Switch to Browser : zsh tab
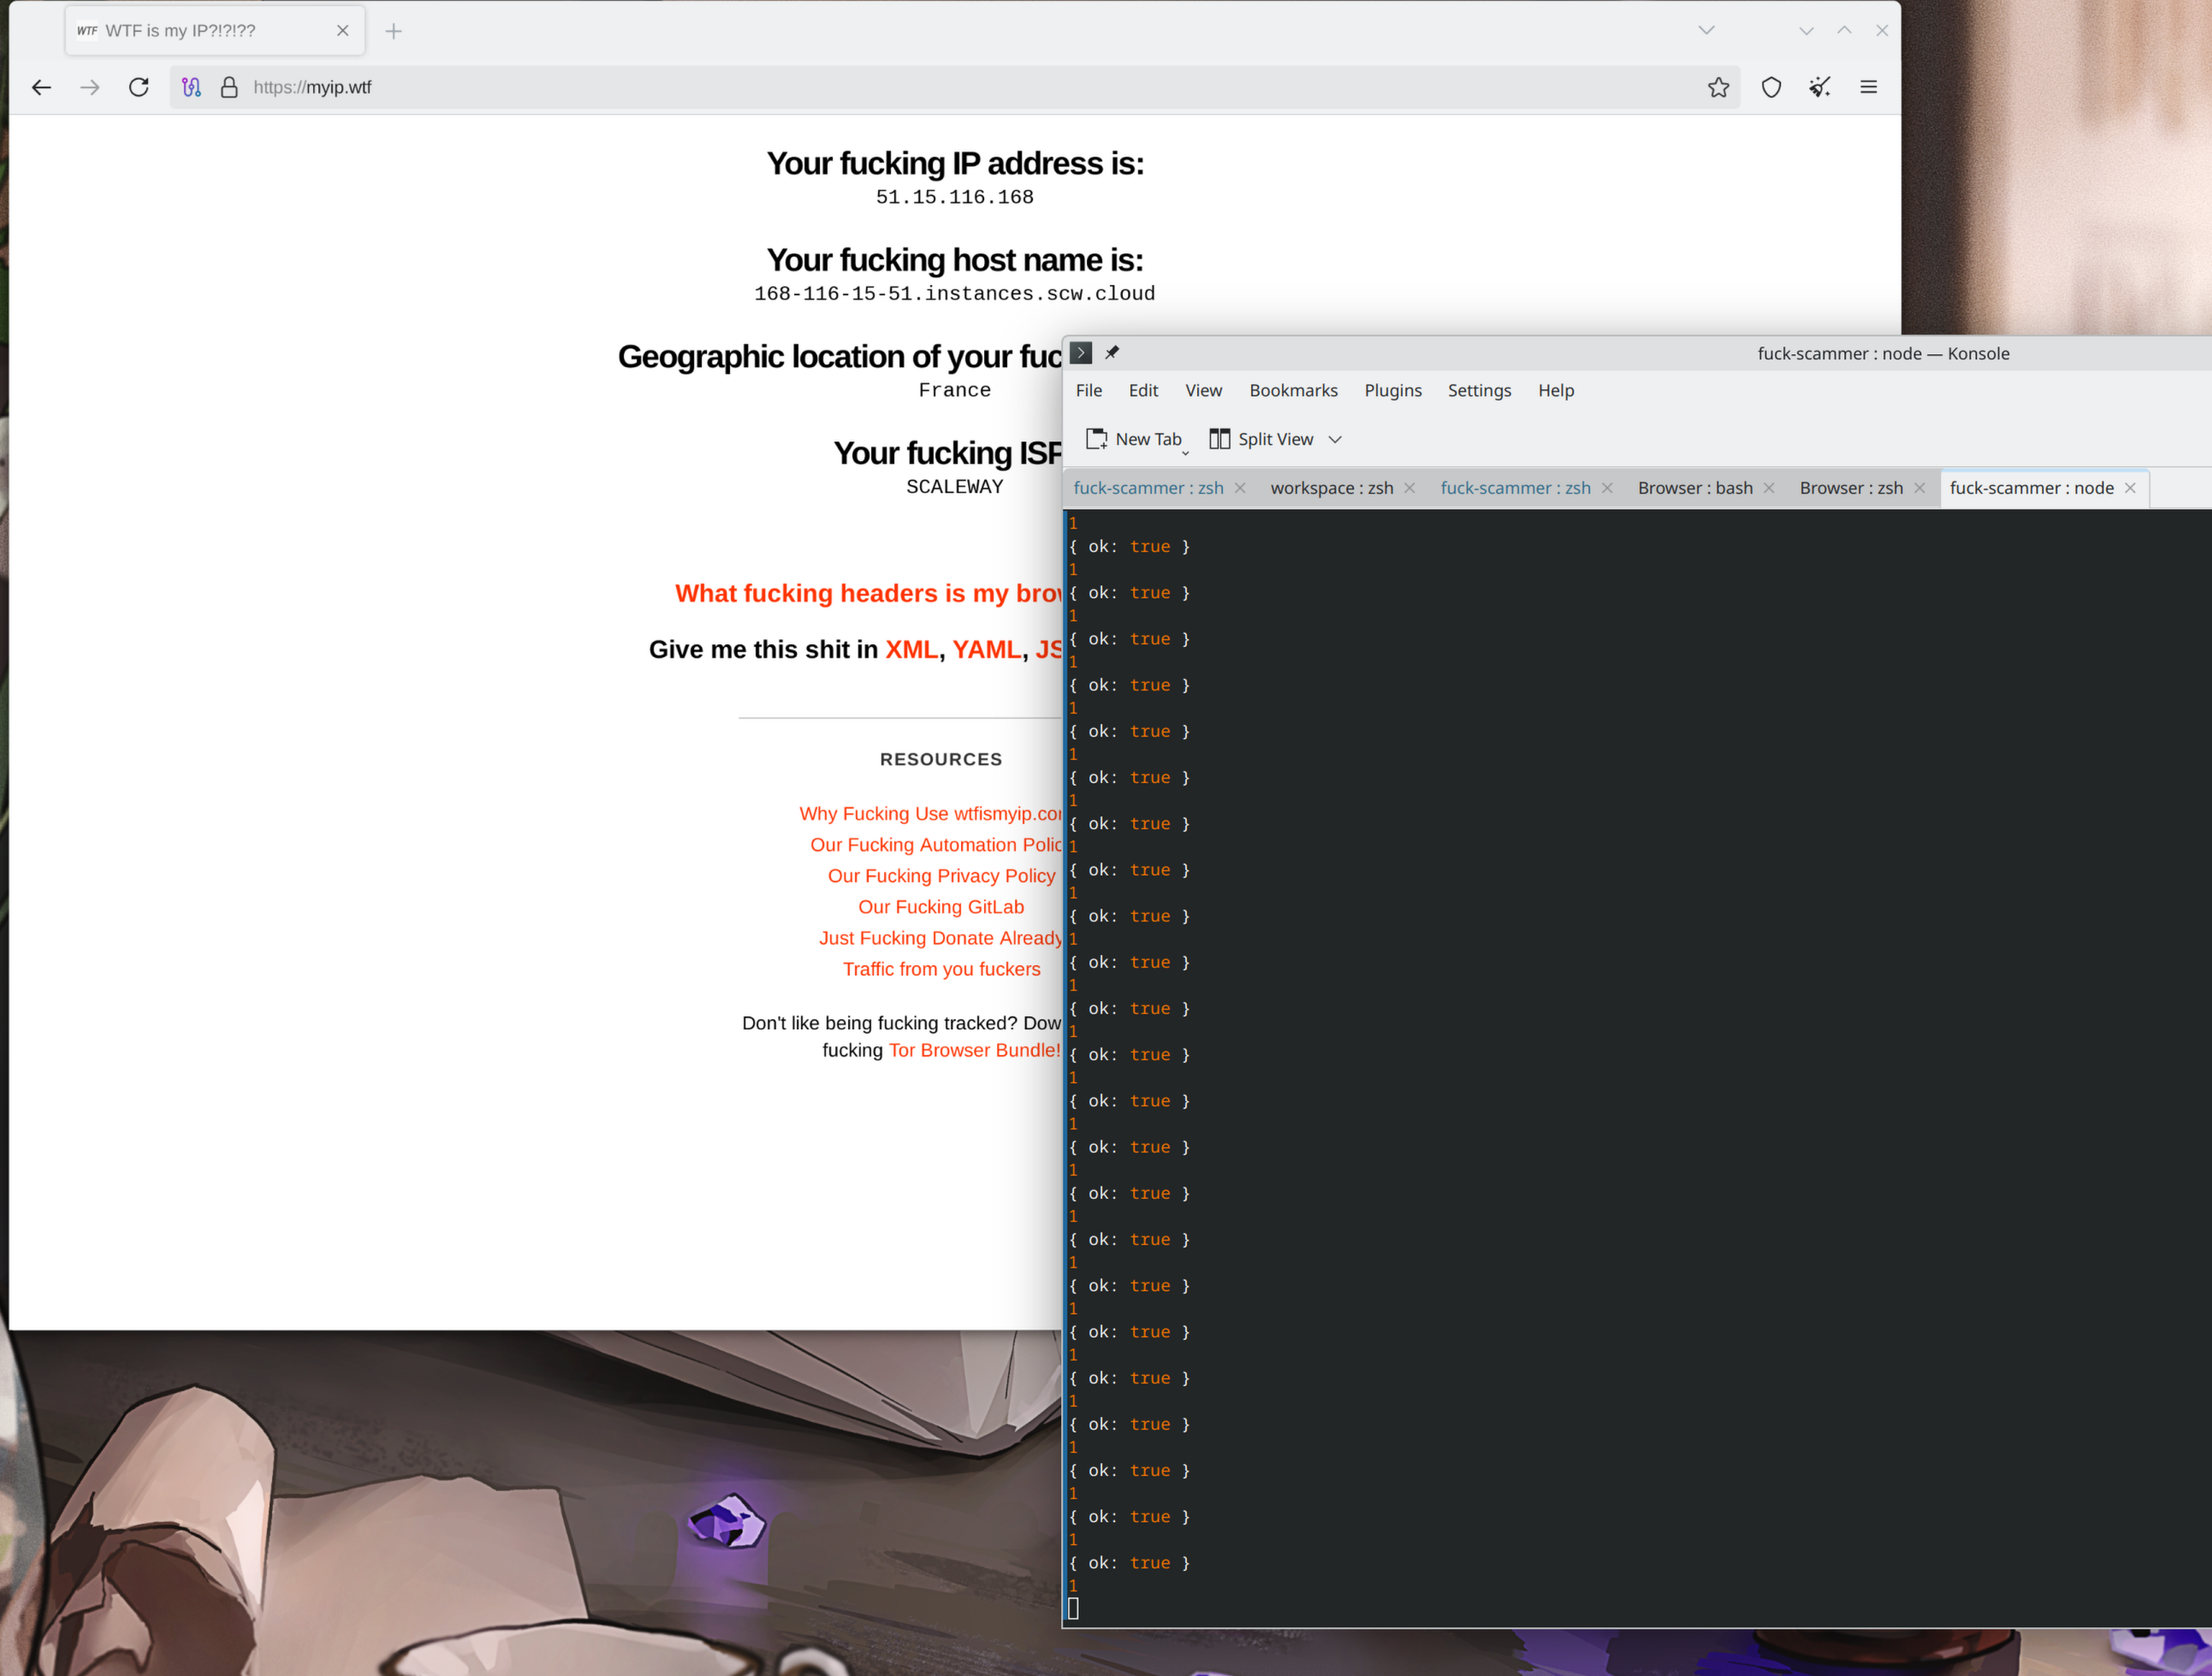 (x=1850, y=488)
